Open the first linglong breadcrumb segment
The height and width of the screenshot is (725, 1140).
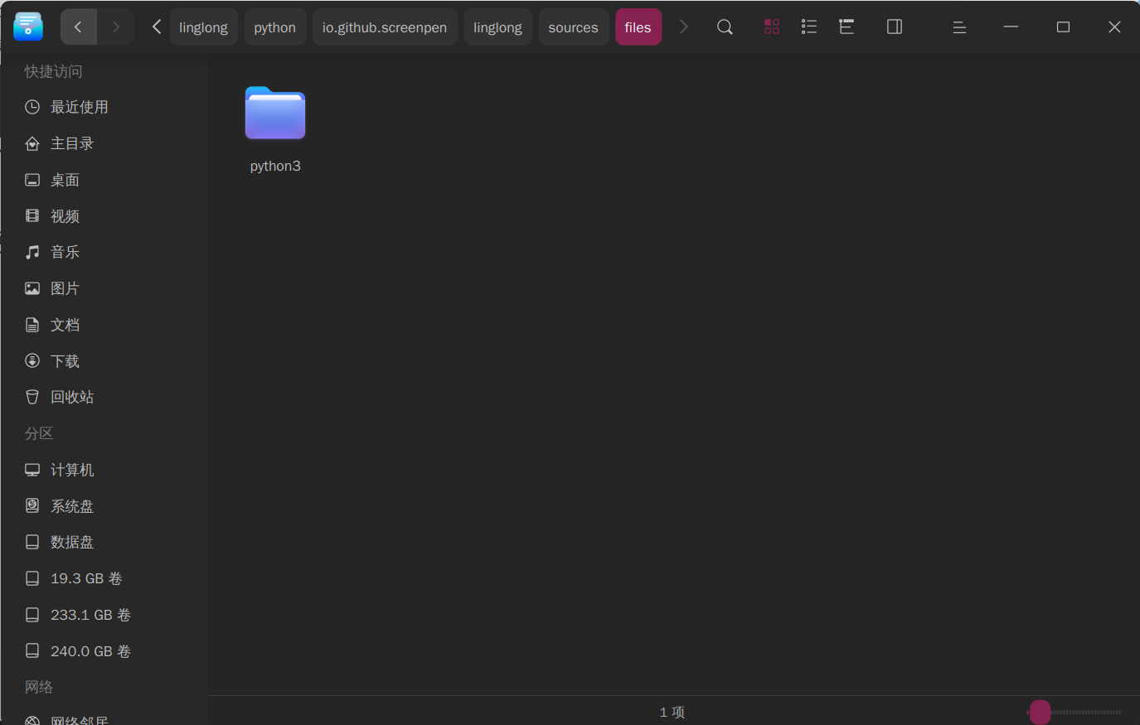(203, 27)
